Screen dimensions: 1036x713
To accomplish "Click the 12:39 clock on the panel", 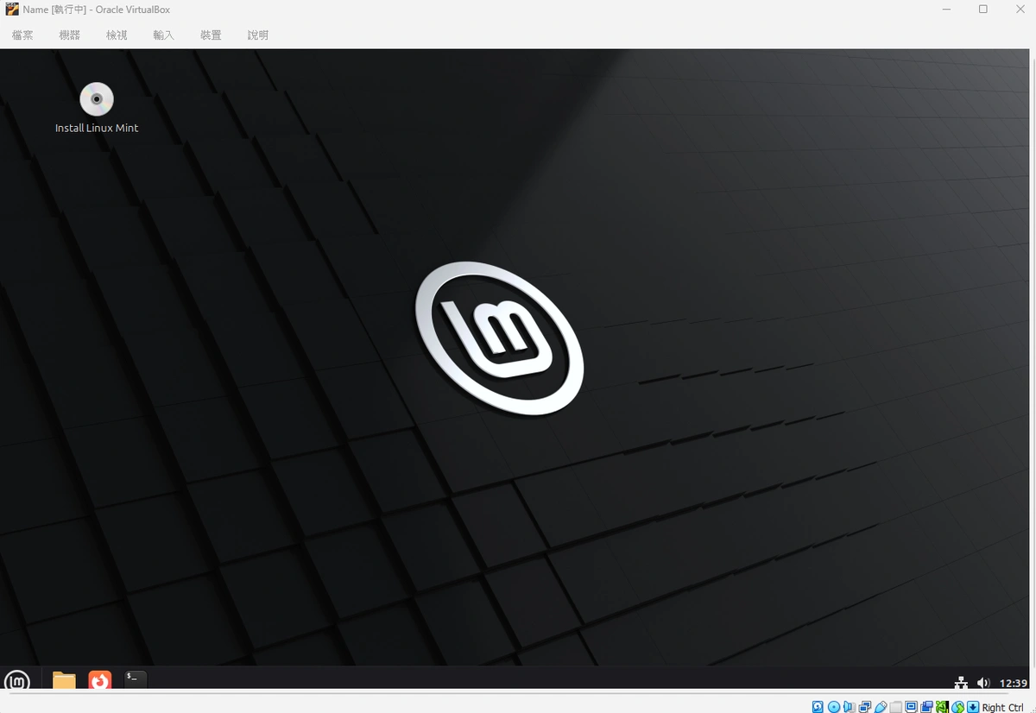I will tap(1013, 683).
